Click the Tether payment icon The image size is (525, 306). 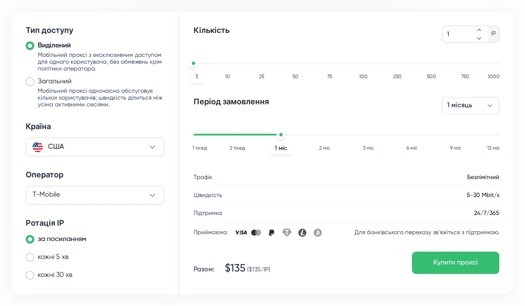point(287,233)
